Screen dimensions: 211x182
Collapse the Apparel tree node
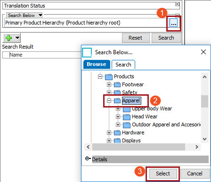[x=109, y=100]
